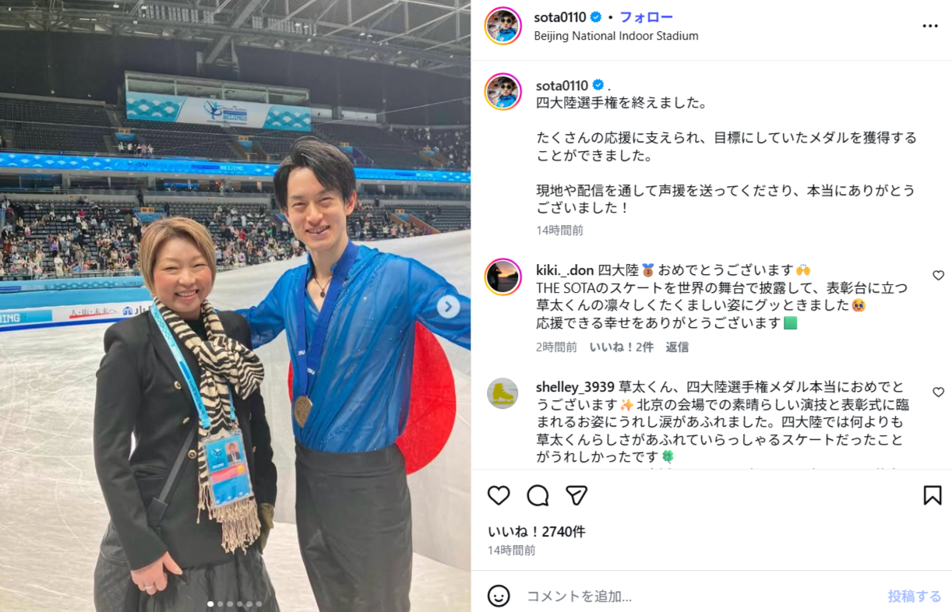Image resolution: width=952 pixels, height=612 pixels.
Task: Click sota0110 username in caption
Action: [x=562, y=85]
